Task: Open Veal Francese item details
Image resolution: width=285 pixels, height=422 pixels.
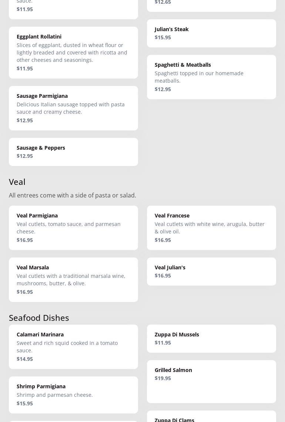Action: click(211, 227)
